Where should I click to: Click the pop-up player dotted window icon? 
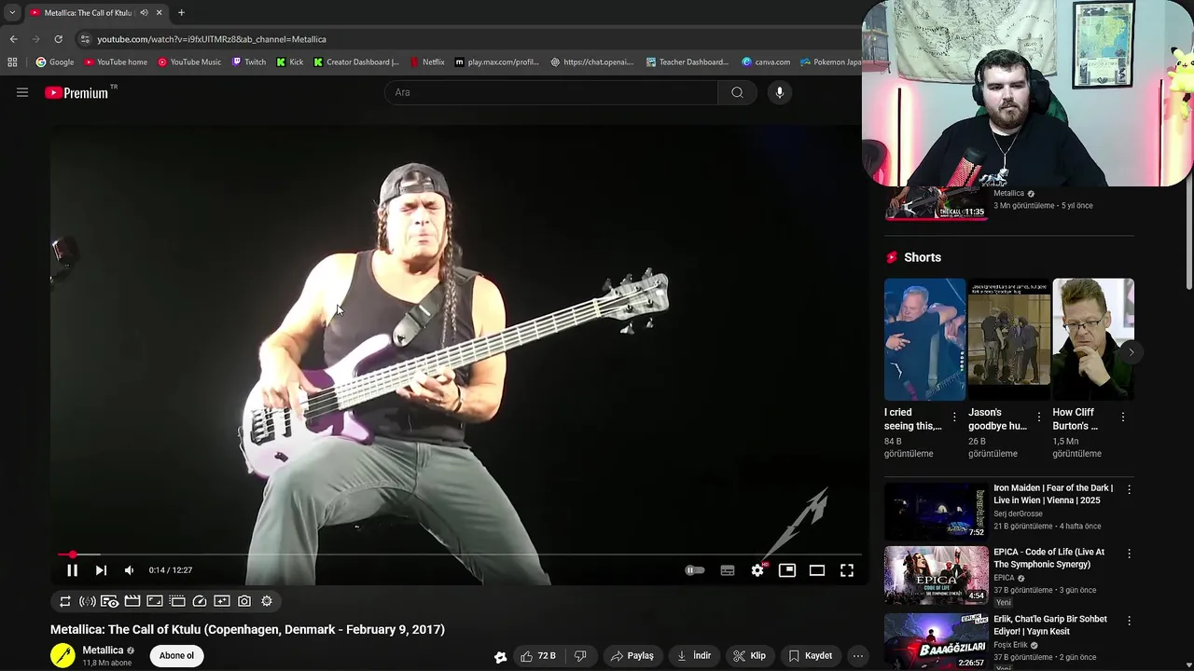[177, 602]
